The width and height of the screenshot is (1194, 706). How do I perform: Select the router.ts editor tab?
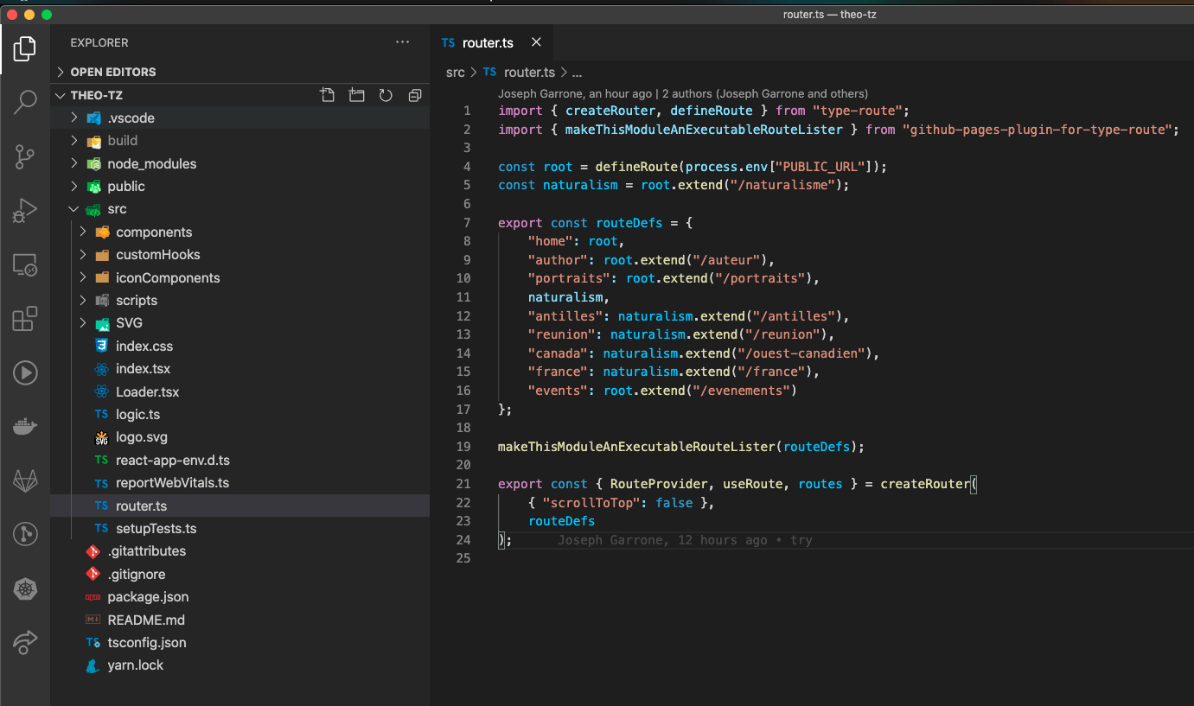coord(491,42)
